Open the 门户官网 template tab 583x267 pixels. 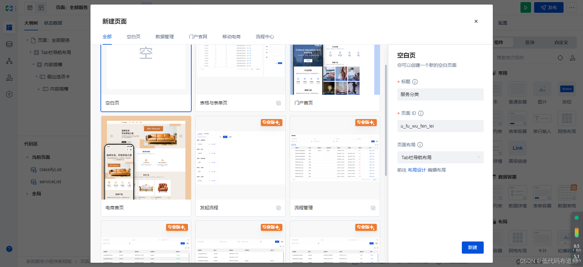click(x=198, y=37)
